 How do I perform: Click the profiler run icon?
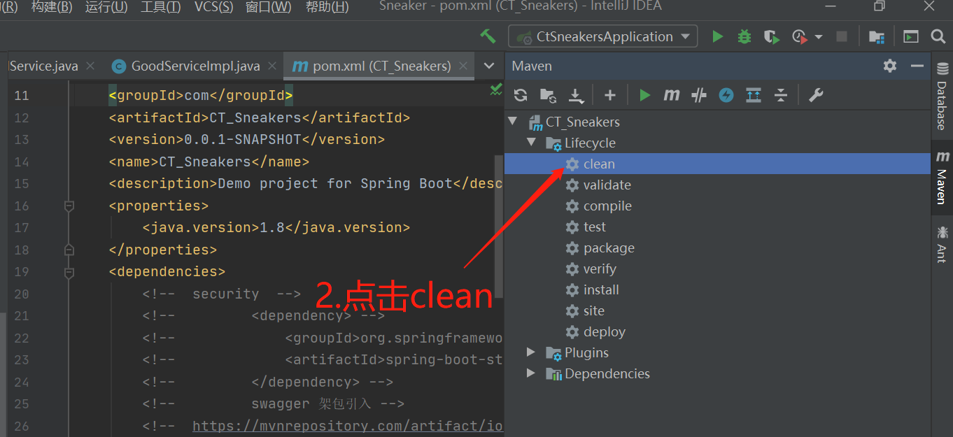point(799,36)
